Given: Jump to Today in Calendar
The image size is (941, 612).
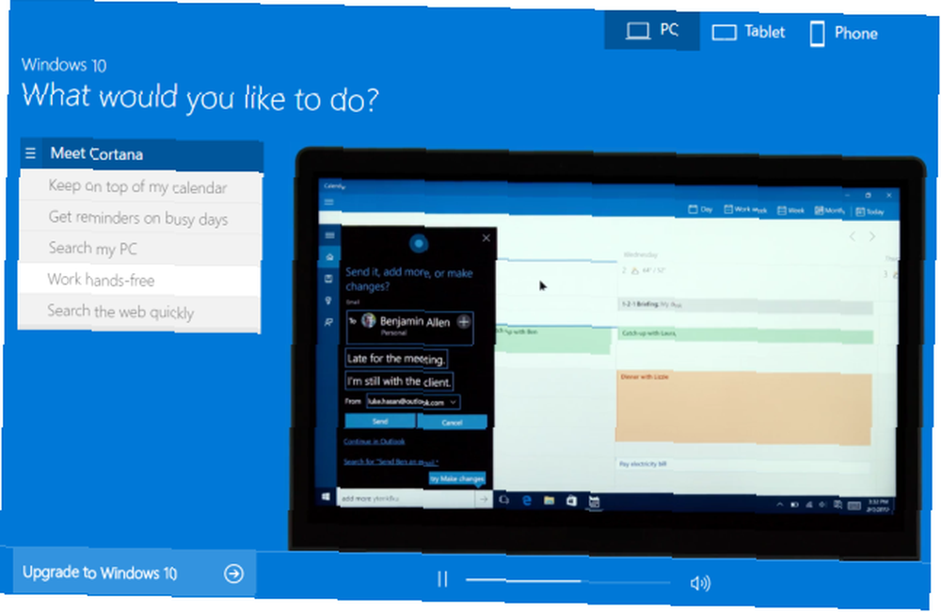Looking at the screenshot, I should pos(869,212).
